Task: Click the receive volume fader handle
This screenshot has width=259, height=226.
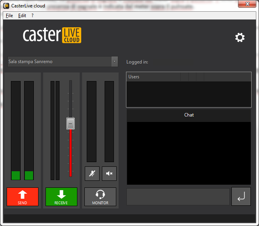Action: [70, 124]
